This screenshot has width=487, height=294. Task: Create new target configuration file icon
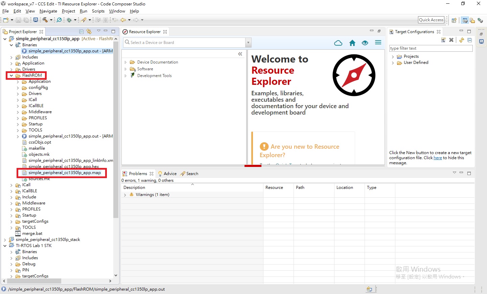(x=443, y=40)
